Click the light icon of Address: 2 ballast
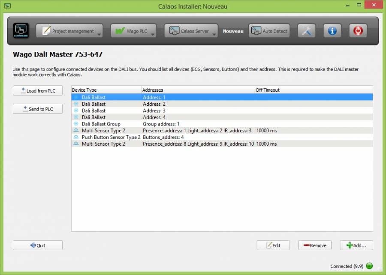This screenshot has width=386, height=275. click(x=76, y=104)
